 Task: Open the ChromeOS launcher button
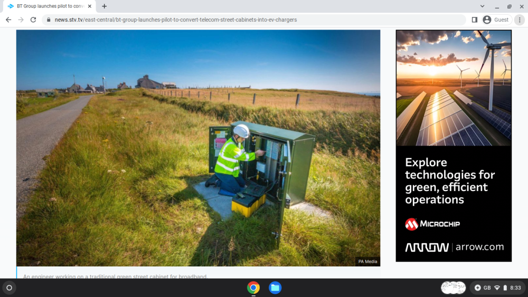[x=10, y=288]
